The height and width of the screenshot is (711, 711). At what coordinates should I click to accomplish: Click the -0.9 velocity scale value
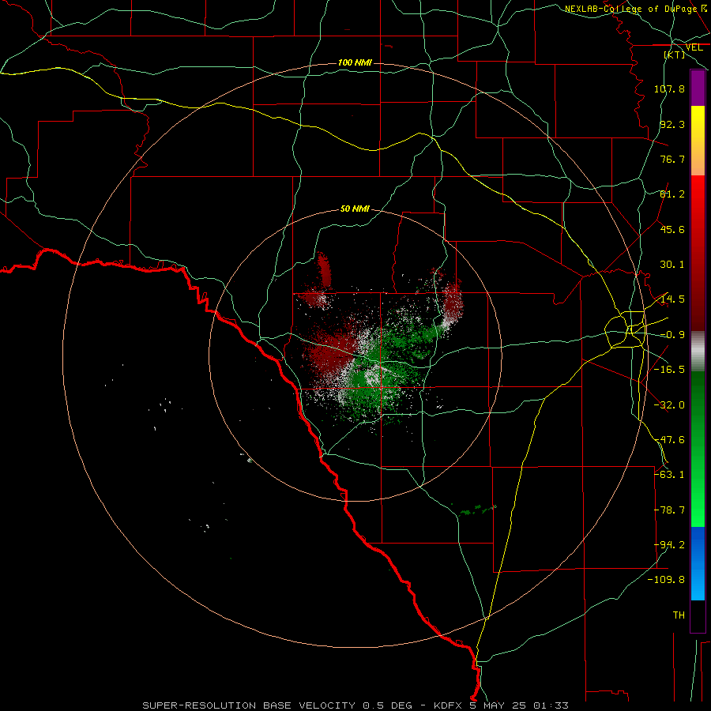(672, 335)
